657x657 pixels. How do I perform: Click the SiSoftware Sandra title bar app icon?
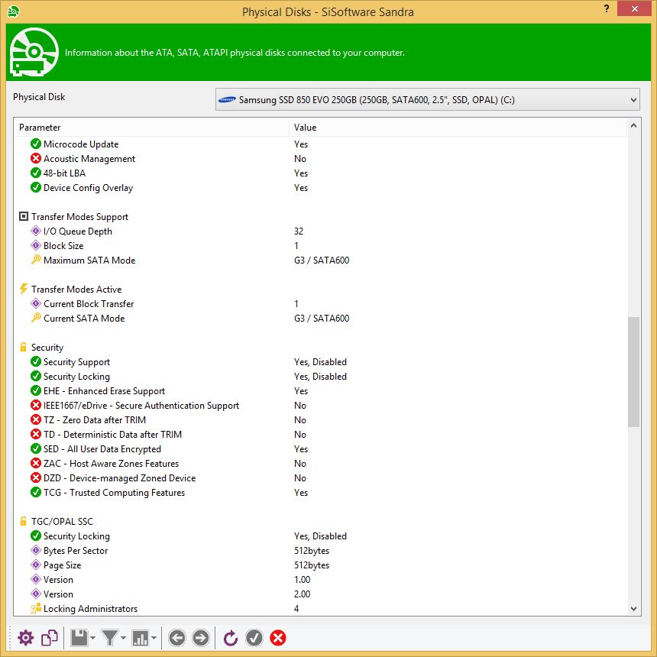[14, 11]
